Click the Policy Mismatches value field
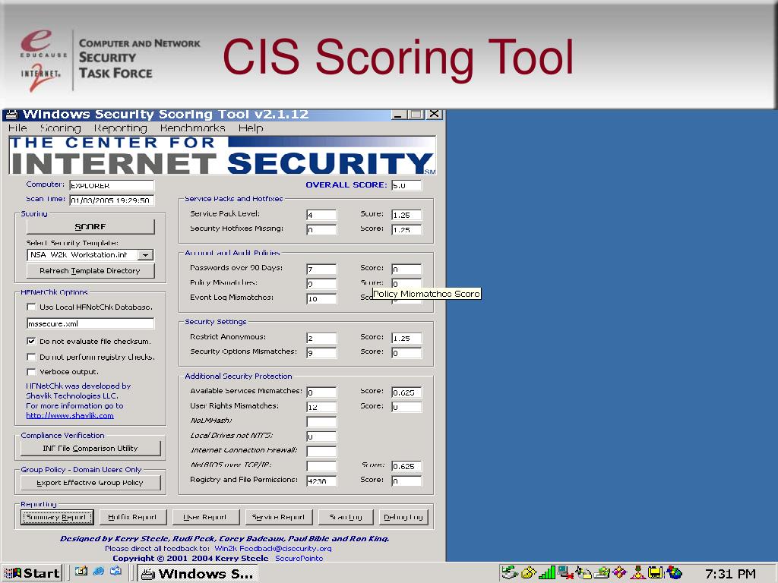Viewport: 778px width, 583px height. point(321,284)
